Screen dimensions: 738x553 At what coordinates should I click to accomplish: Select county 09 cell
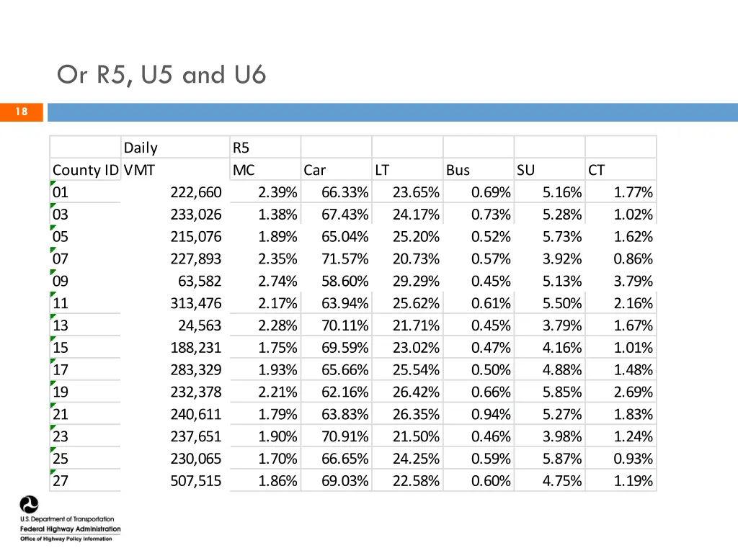[85, 281]
